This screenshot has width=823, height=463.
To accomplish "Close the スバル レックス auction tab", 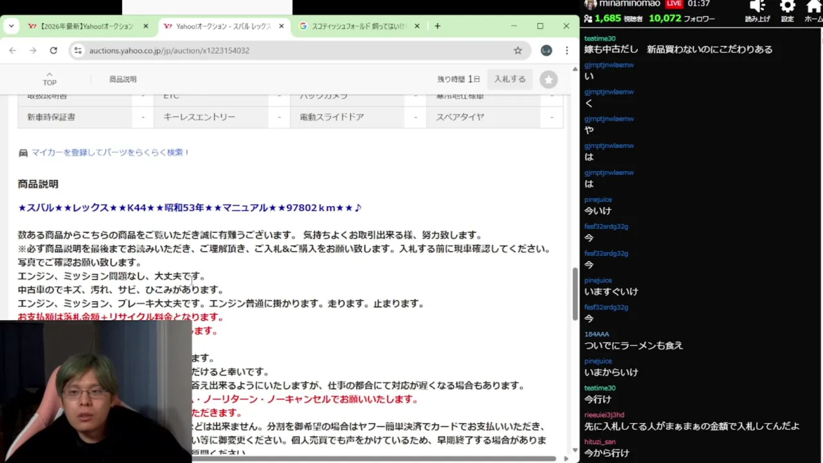I will [282, 26].
